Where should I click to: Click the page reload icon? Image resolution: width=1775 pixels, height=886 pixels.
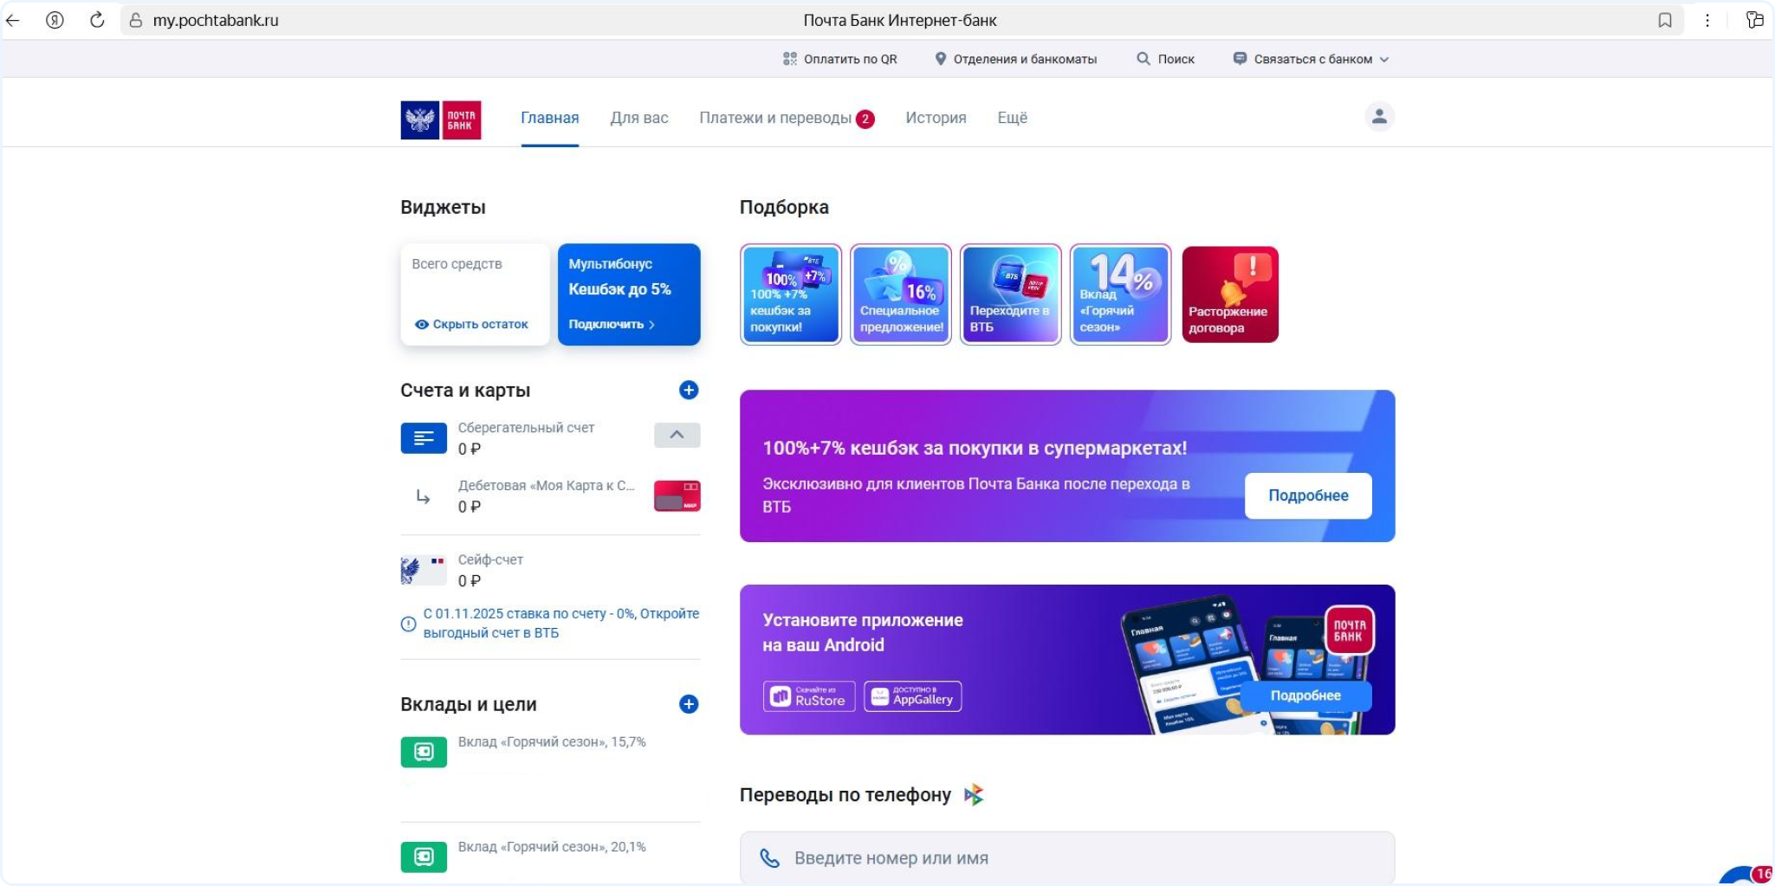[97, 20]
